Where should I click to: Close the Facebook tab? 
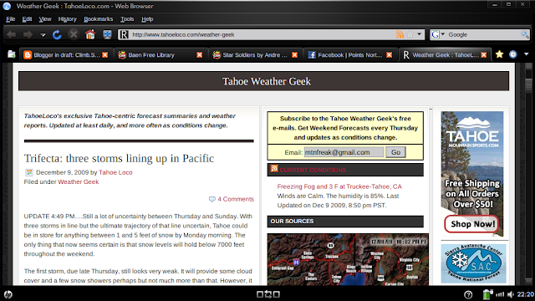(389, 55)
